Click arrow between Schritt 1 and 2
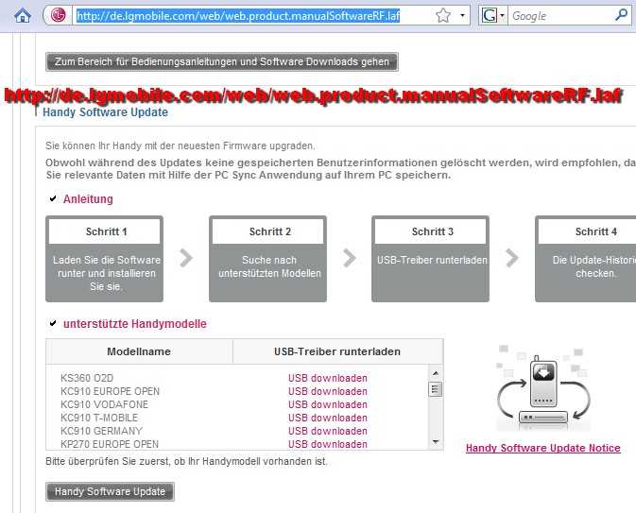This screenshot has height=513, width=636. click(x=186, y=258)
